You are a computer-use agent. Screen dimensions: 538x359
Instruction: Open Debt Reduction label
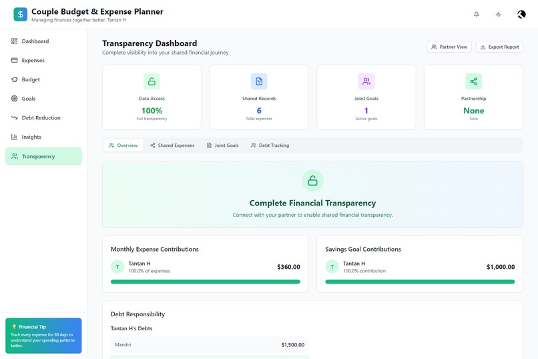click(x=41, y=117)
